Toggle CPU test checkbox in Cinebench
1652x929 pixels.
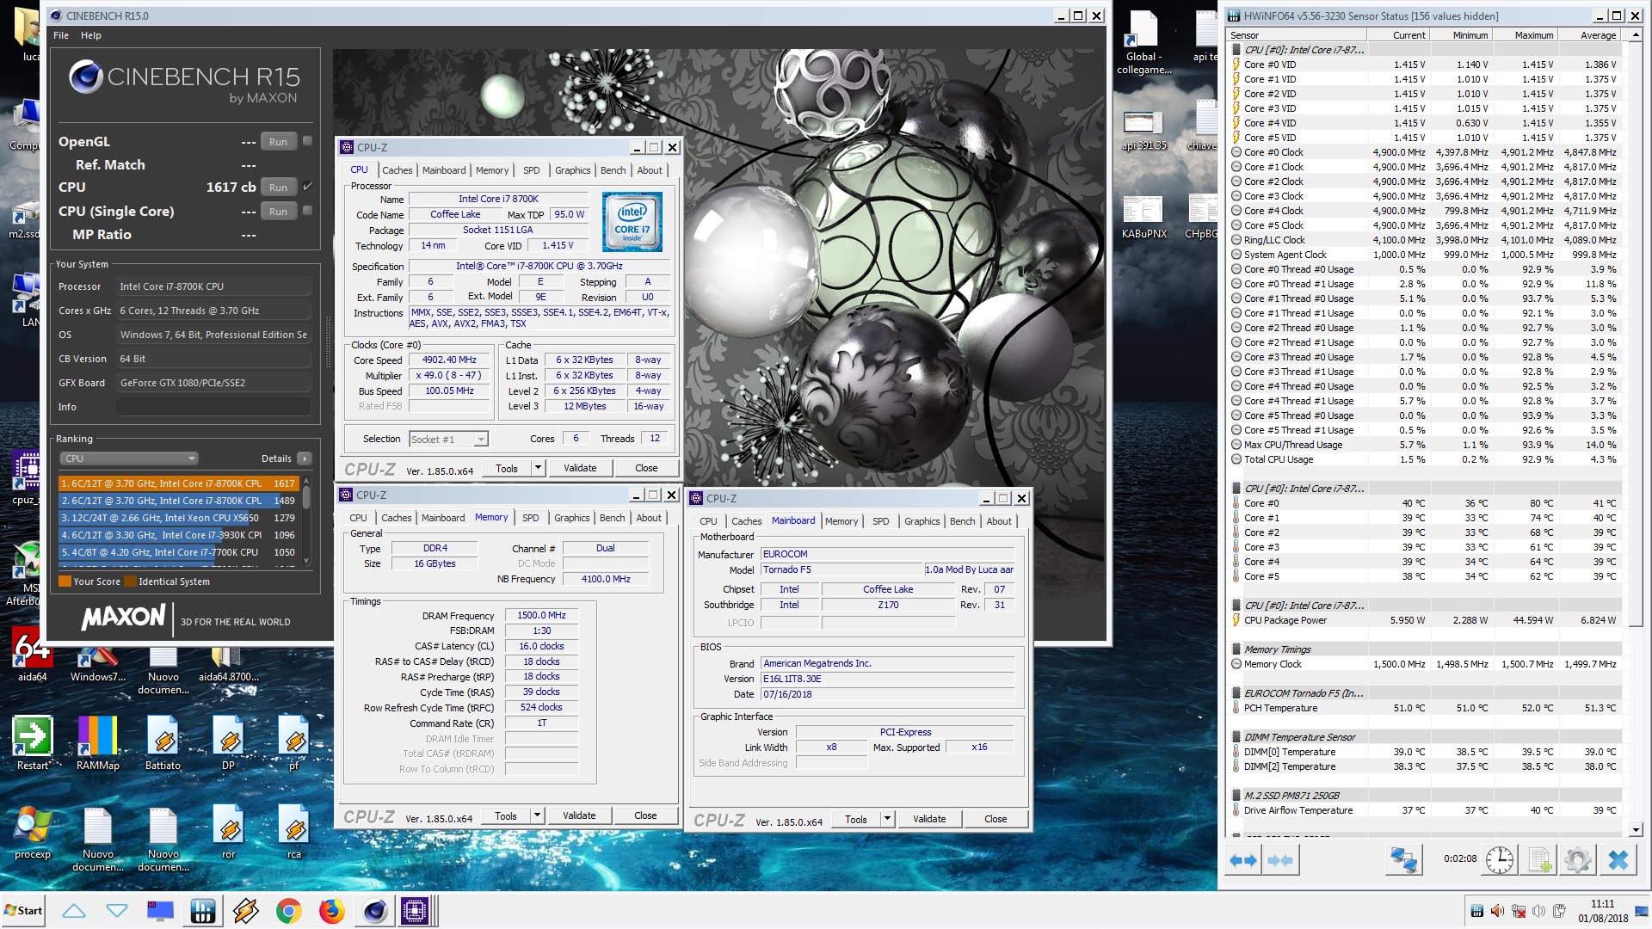pos(307,187)
